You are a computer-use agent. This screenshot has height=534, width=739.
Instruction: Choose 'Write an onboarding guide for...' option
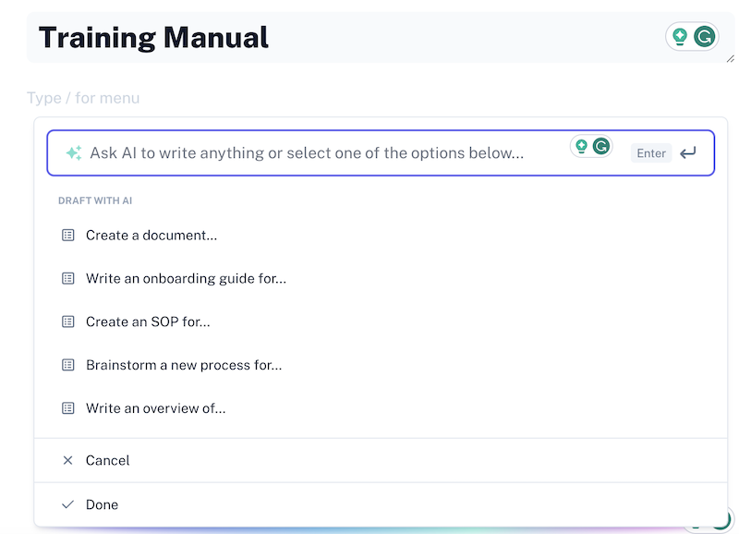(185, 278)
